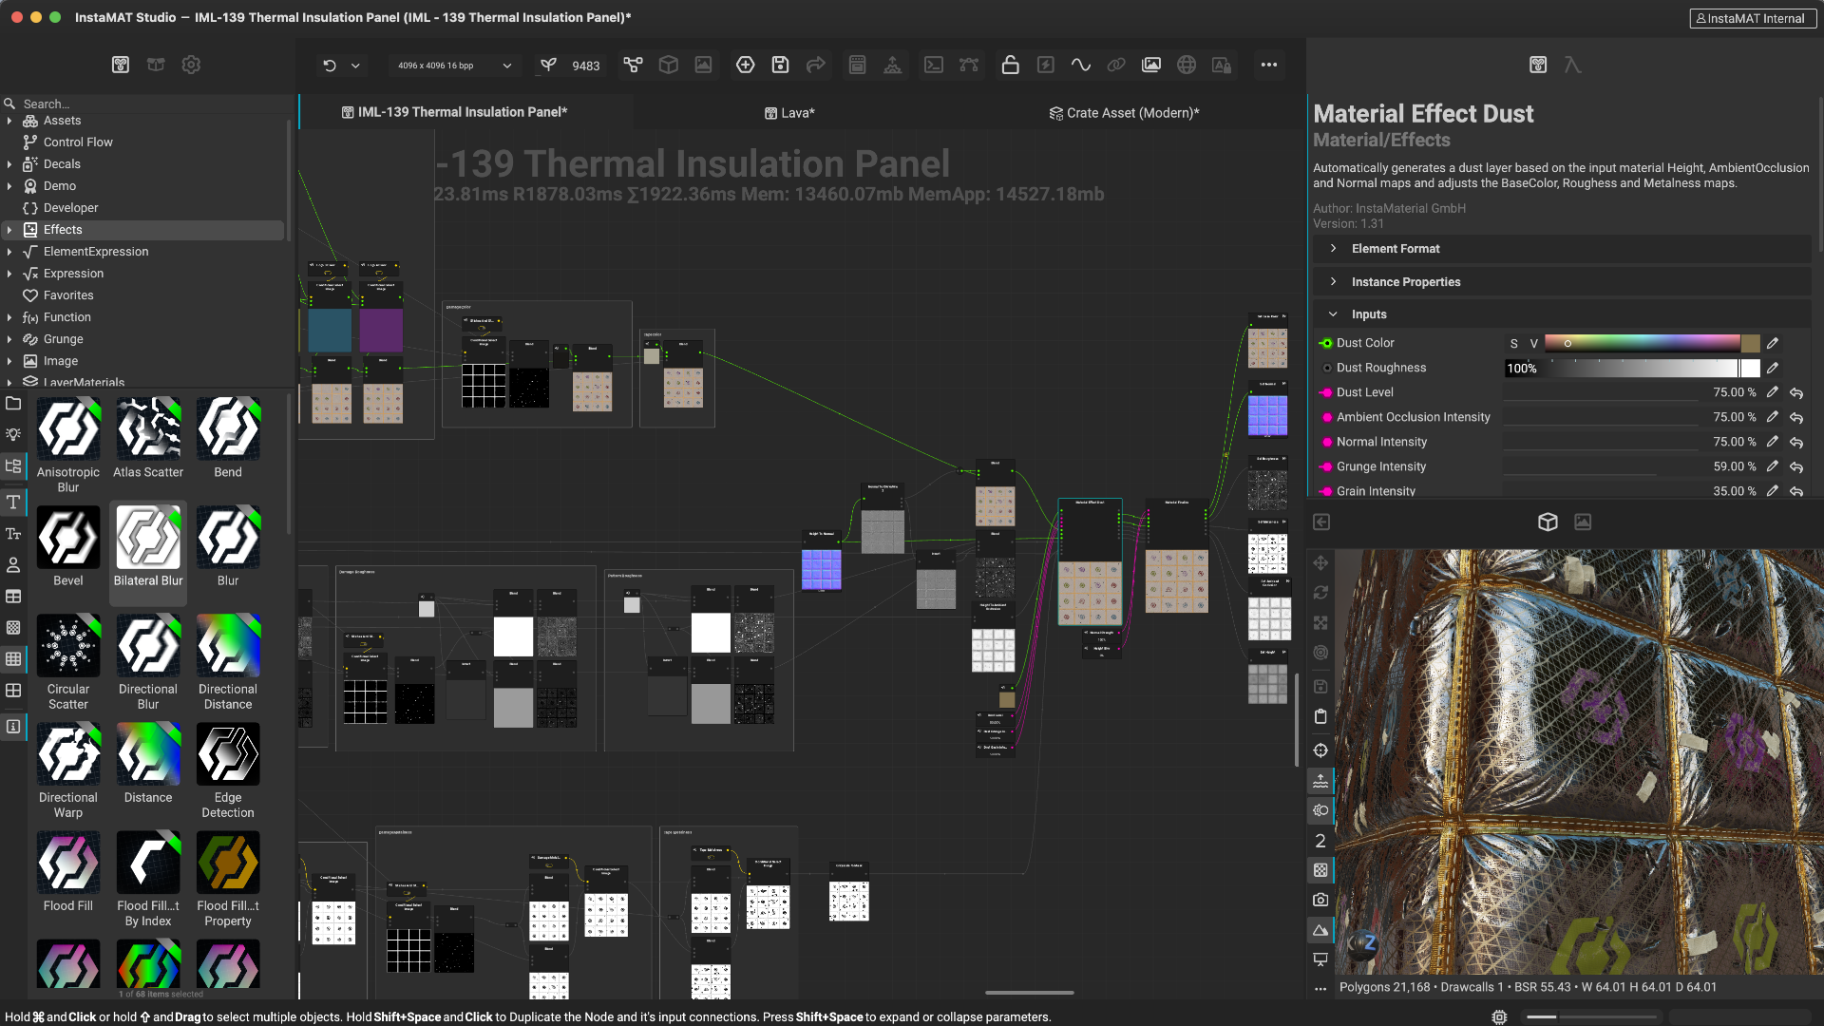This screenshot has height=1026, width=1824.
Task: Click the Dust Color brown swatch
Action: tap(1750, 343)
